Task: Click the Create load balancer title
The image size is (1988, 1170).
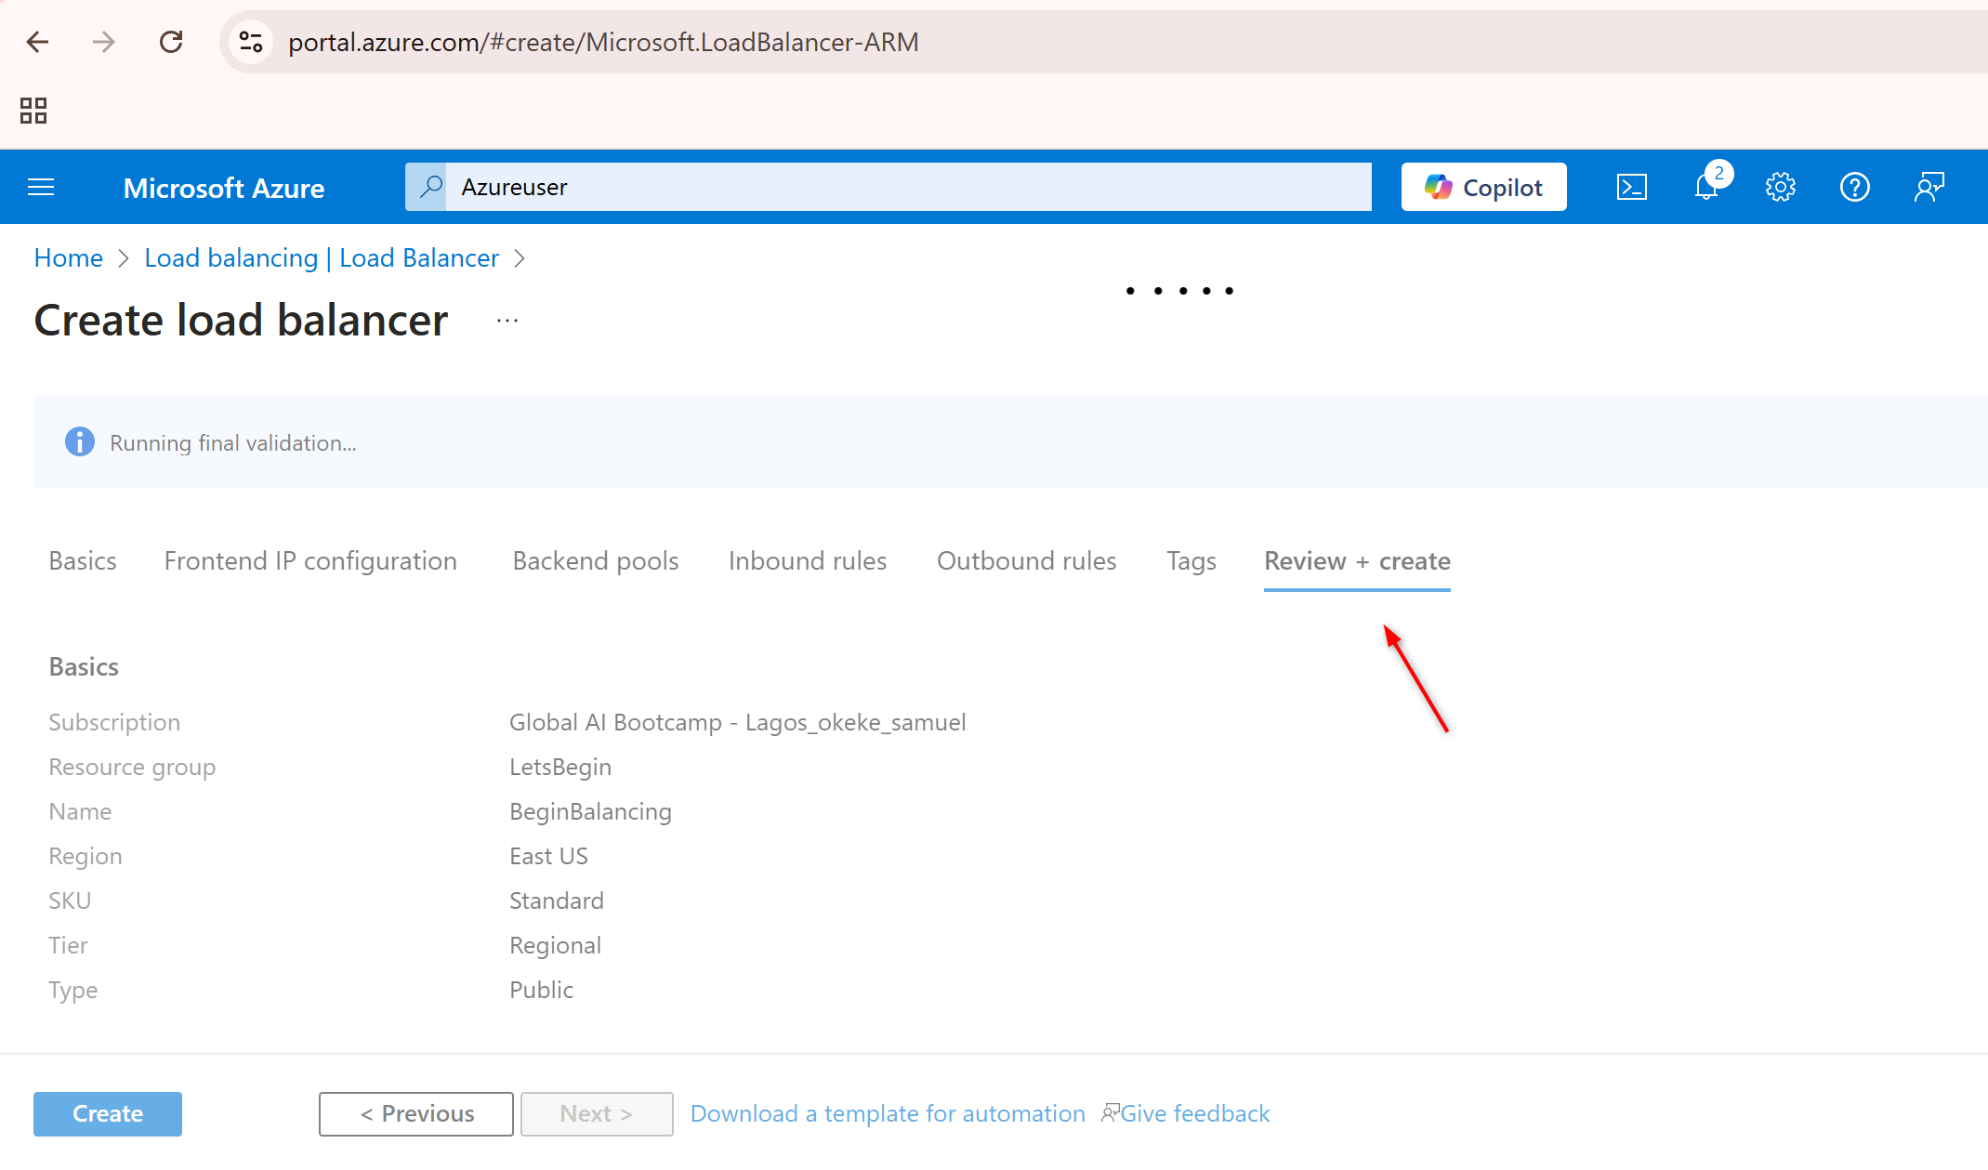Action: pos(242,321)
